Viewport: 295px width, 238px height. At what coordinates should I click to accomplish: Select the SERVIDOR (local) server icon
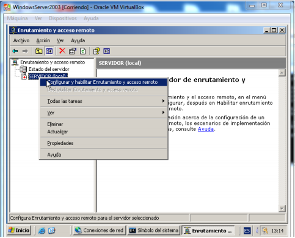click(24, 77)
